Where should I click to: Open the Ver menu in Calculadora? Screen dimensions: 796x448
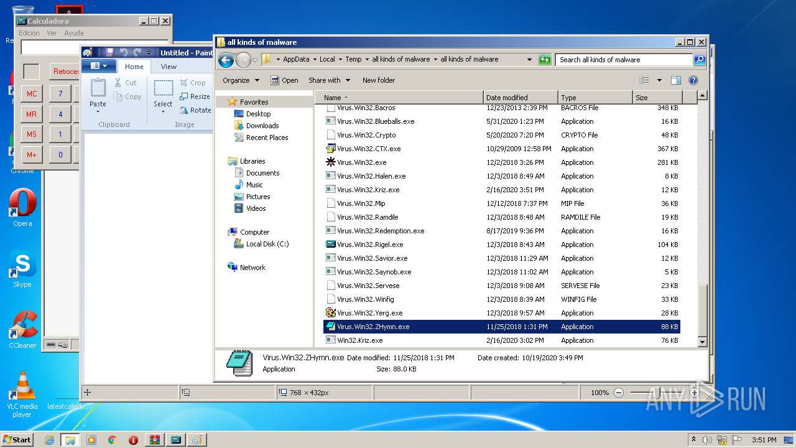52,33
